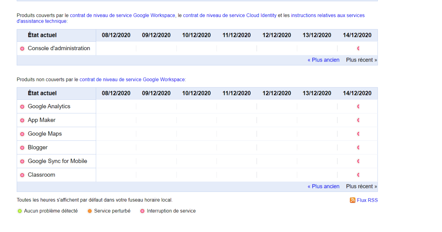Image resolution: width=442 pixels, height=232 pixels.
Task: Click the 14/12/2020 header in the first table
Action: point(357,35)
